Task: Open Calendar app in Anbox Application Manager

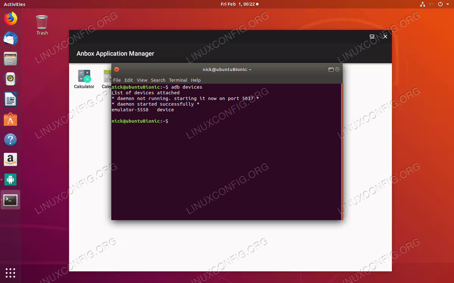Action: 106,79
